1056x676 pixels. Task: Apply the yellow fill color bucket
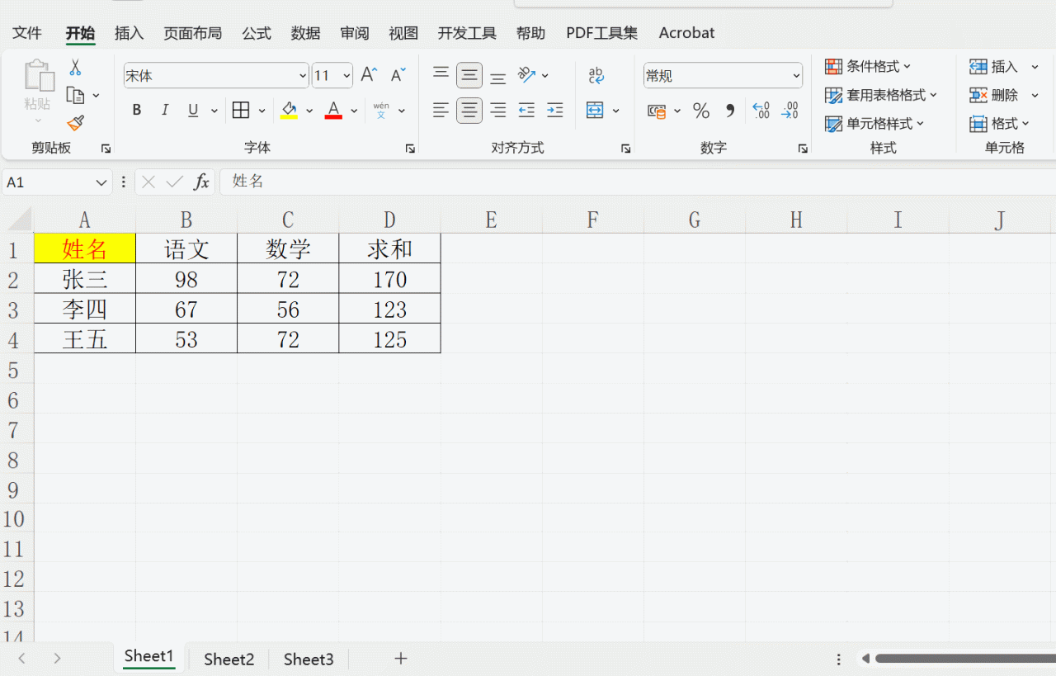[x=289, y=110]
